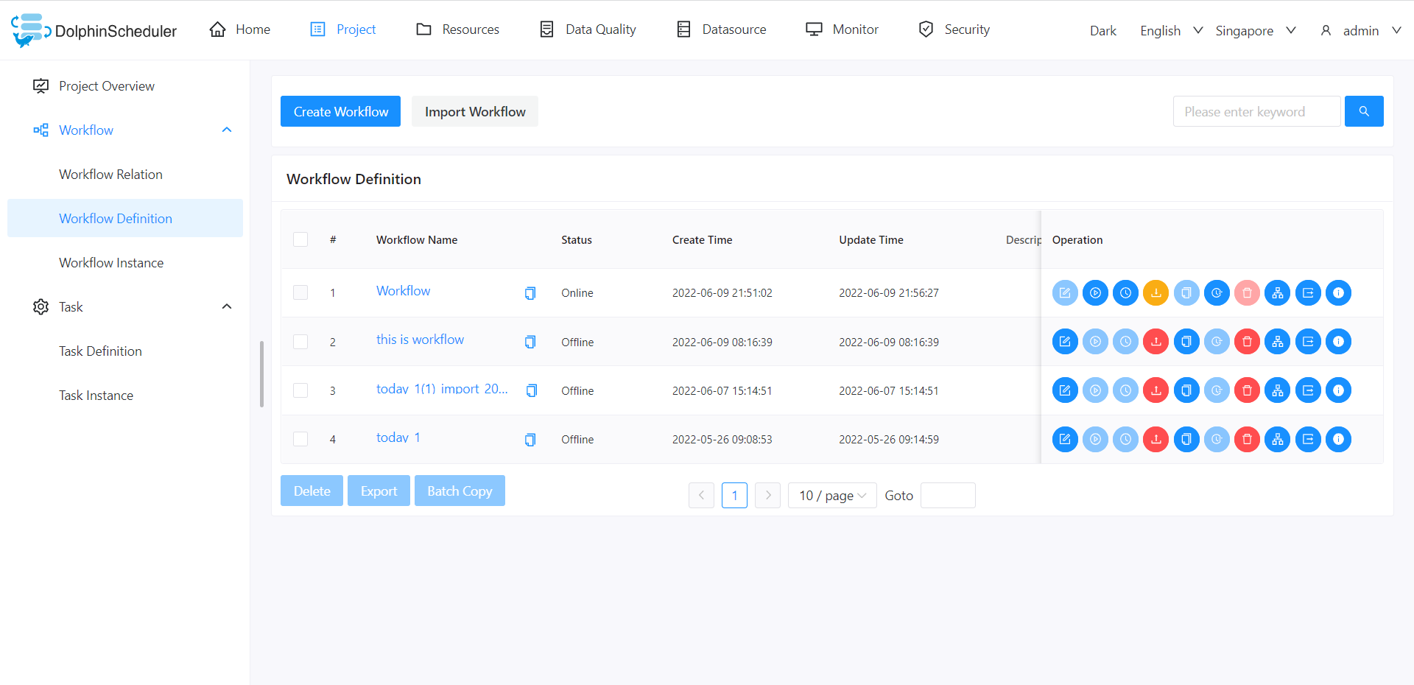Open the 10 / page size dropdown
The height and width of the screenshot is (685, 1414).
(831, 496)
